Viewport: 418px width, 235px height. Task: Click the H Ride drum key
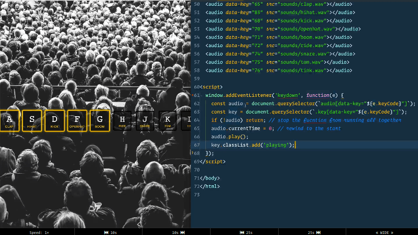coord(123,121)
